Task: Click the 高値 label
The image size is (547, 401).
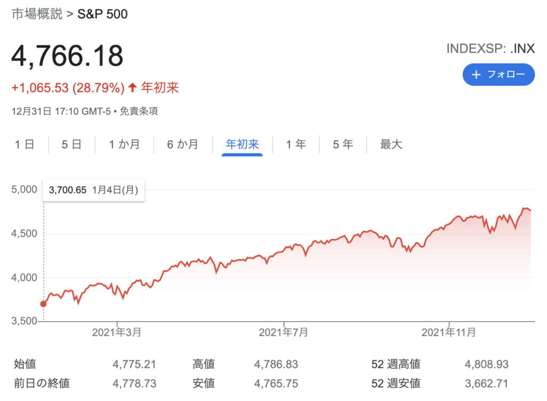Action: click(204, 364)
